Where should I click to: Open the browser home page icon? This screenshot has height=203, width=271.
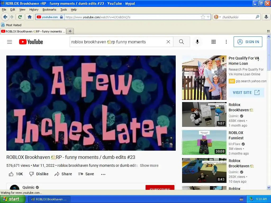30,17
